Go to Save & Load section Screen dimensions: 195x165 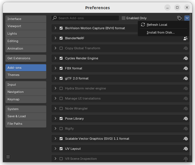tap(26, 116)
